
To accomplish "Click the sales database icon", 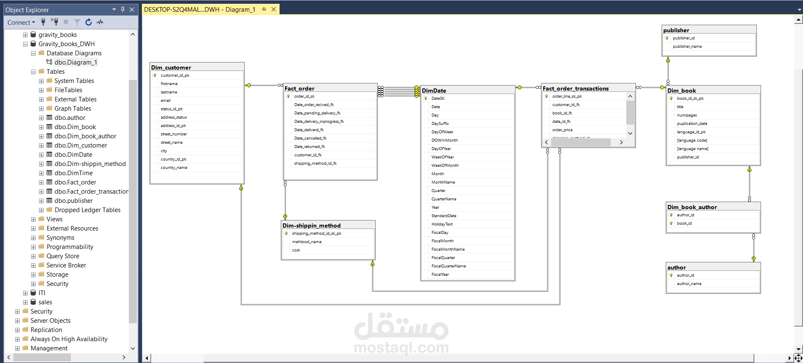I will pos(33,302).
